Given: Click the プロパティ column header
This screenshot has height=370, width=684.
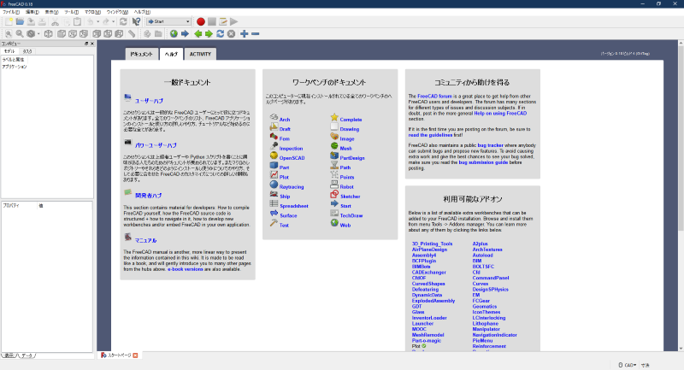Looking at the screenshot, I should click(20, 205).
